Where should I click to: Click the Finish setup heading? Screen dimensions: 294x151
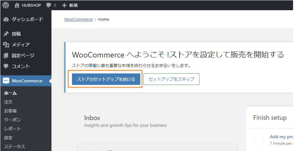point(270,118)
